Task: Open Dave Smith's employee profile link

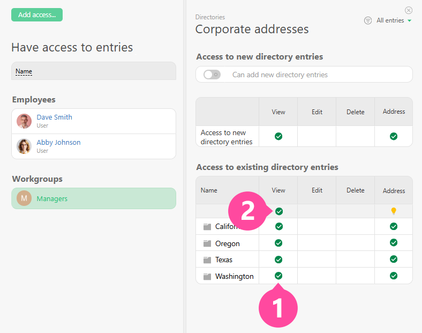Action: pyautogui.click(x=54, y=117)
